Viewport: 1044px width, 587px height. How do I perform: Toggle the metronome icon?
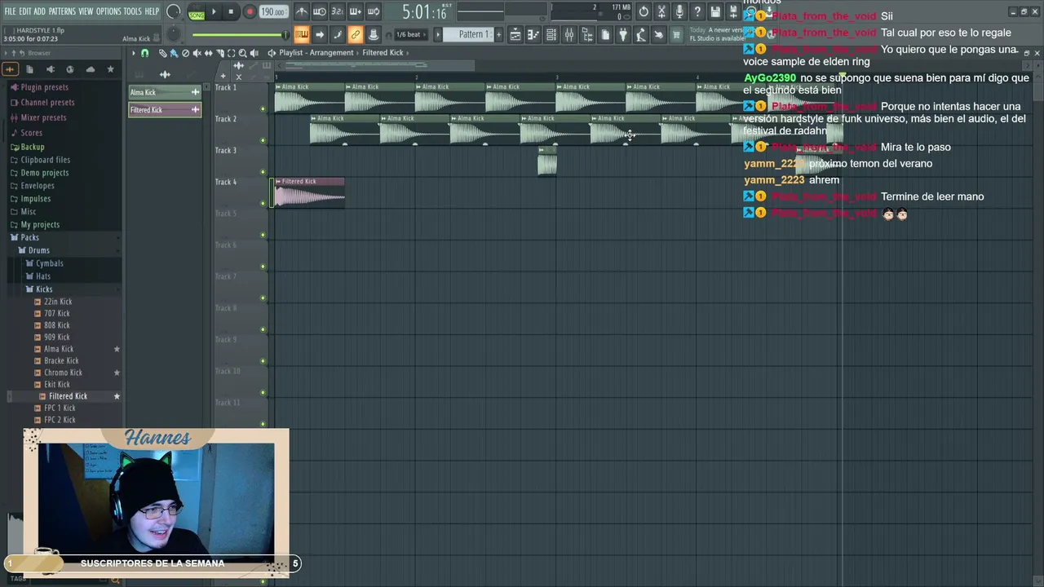pos(302,11)
